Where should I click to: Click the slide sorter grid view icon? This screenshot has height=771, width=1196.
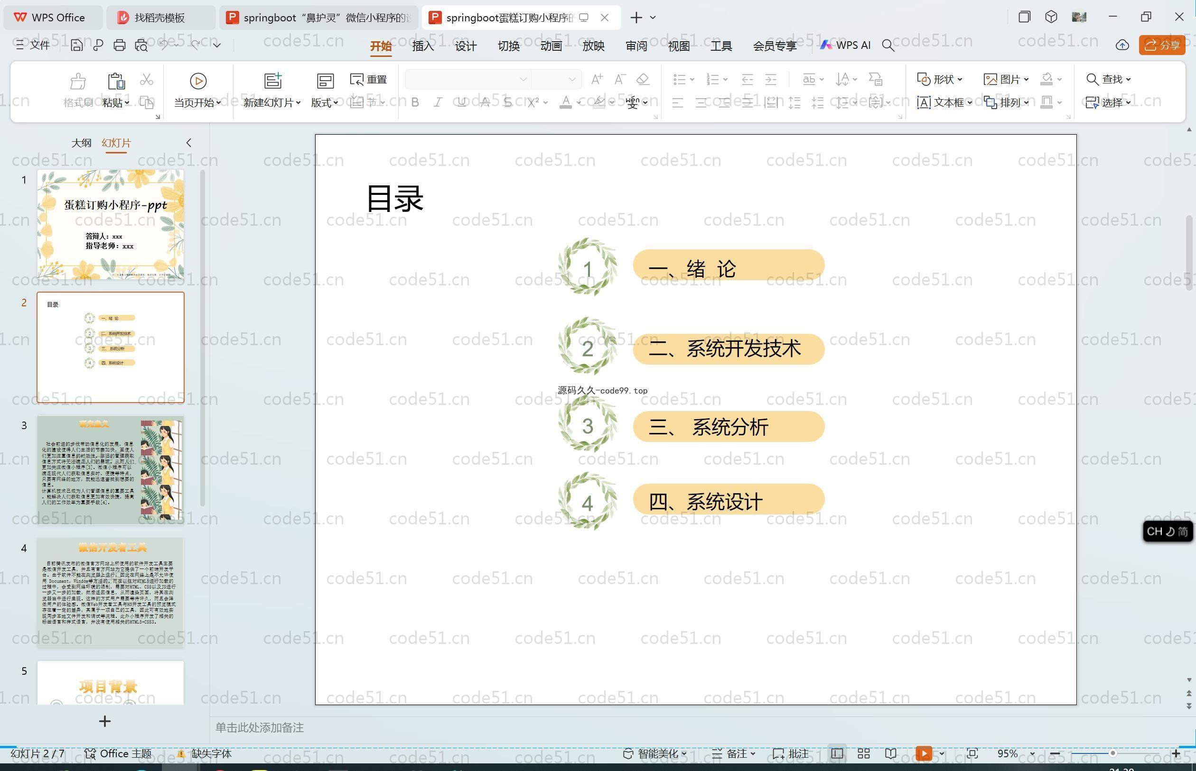point(864,753)
